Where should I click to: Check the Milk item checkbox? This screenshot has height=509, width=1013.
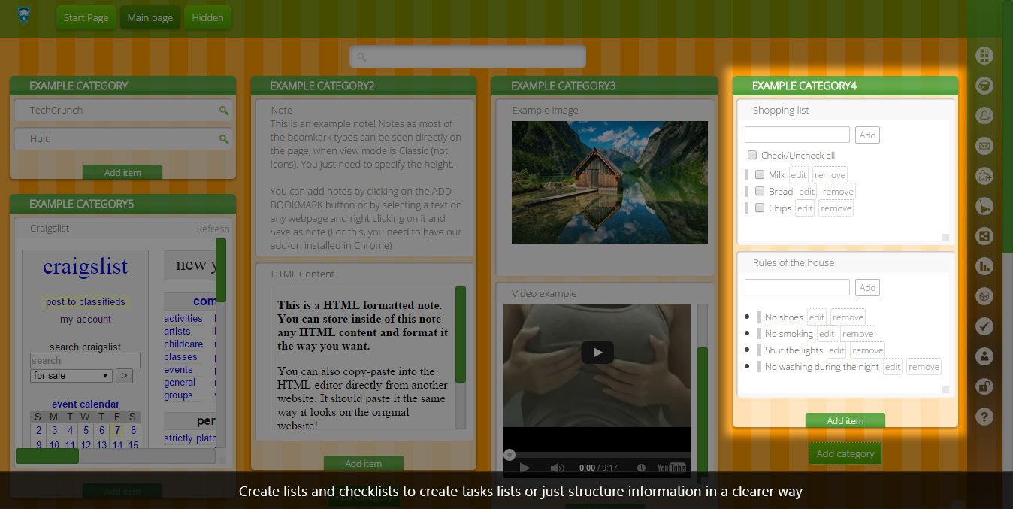coord(760,175)
